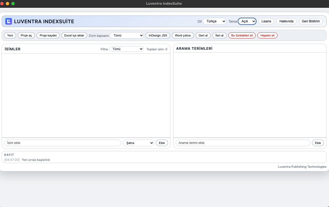Open the Hakkında dialog
Image resolution: width=329 pixels, height=207 pixels.
(x=286, y=21)
